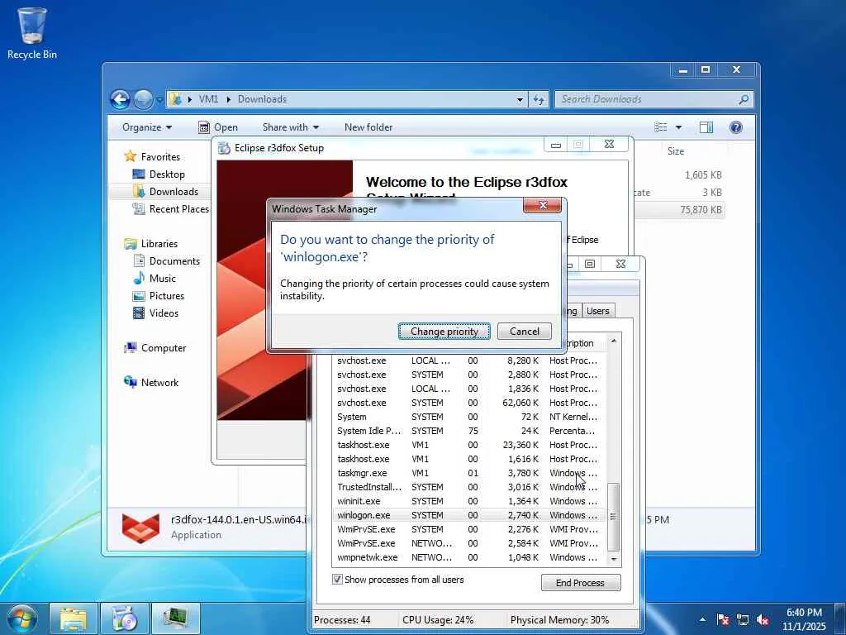
Task: Click the 1,605 KB file size cell
Action: coord(703,175)
